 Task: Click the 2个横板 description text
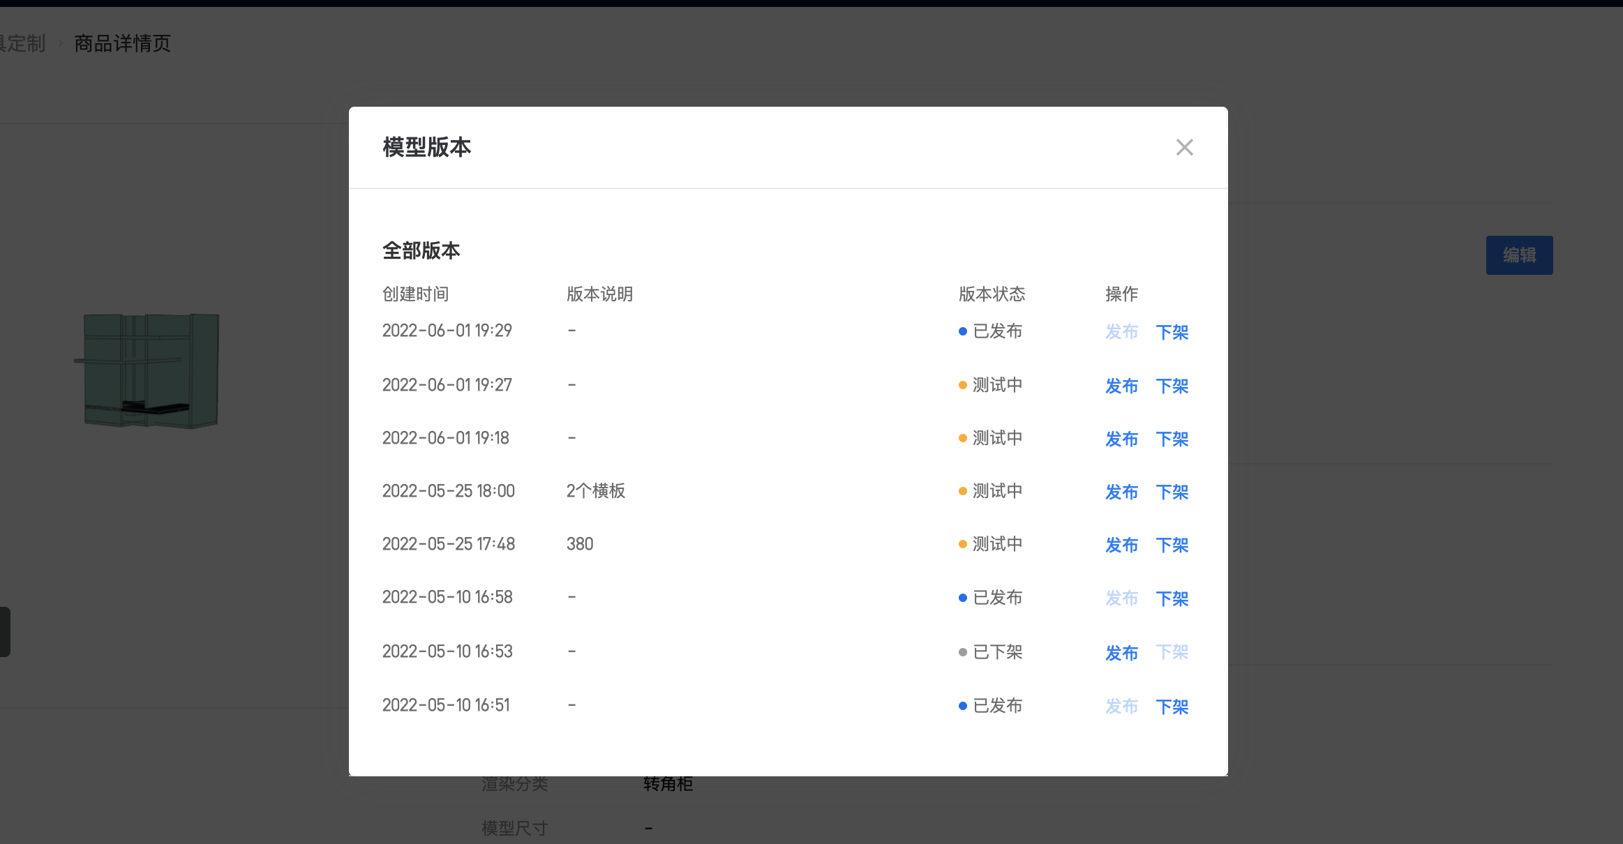point(596,491)
